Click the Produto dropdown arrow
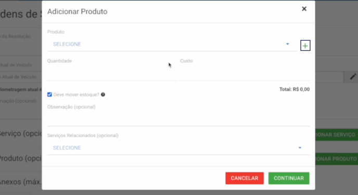Screen dimensions: 358x195 (288, 44)
